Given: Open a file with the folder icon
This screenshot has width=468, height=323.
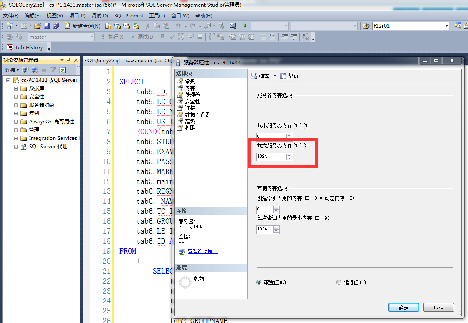Looking at the screenshot, I should pyautogui.click(x=37, y=26).
